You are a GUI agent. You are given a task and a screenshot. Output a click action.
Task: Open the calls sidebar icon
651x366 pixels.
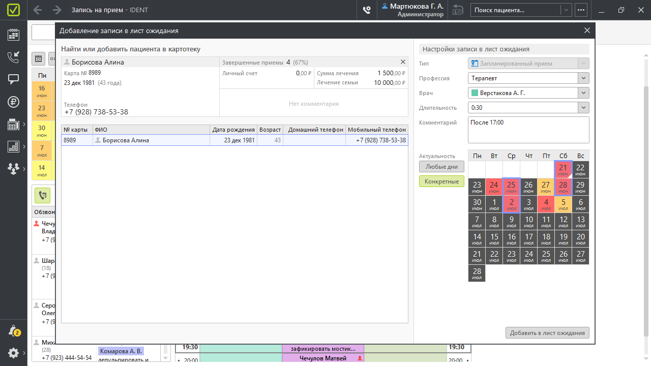(x=13, y=57)
